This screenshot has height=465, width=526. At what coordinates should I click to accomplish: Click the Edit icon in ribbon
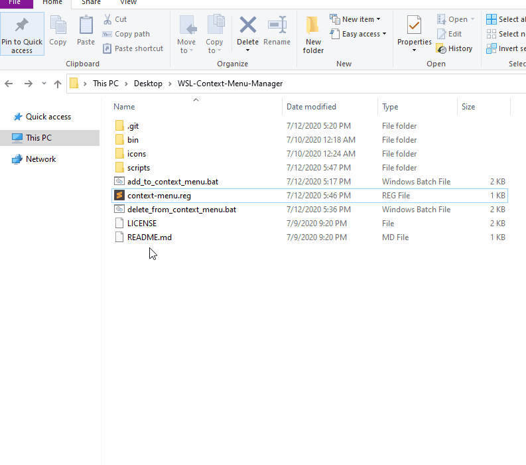[442, 34]
